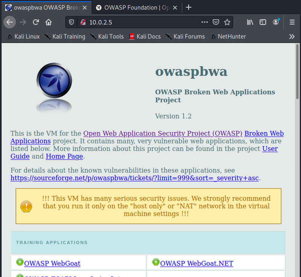The width and height of the screenshot is (301, 277).
Task: Open the Library history and bookmarks menu
Action: (x=250, y=22)
